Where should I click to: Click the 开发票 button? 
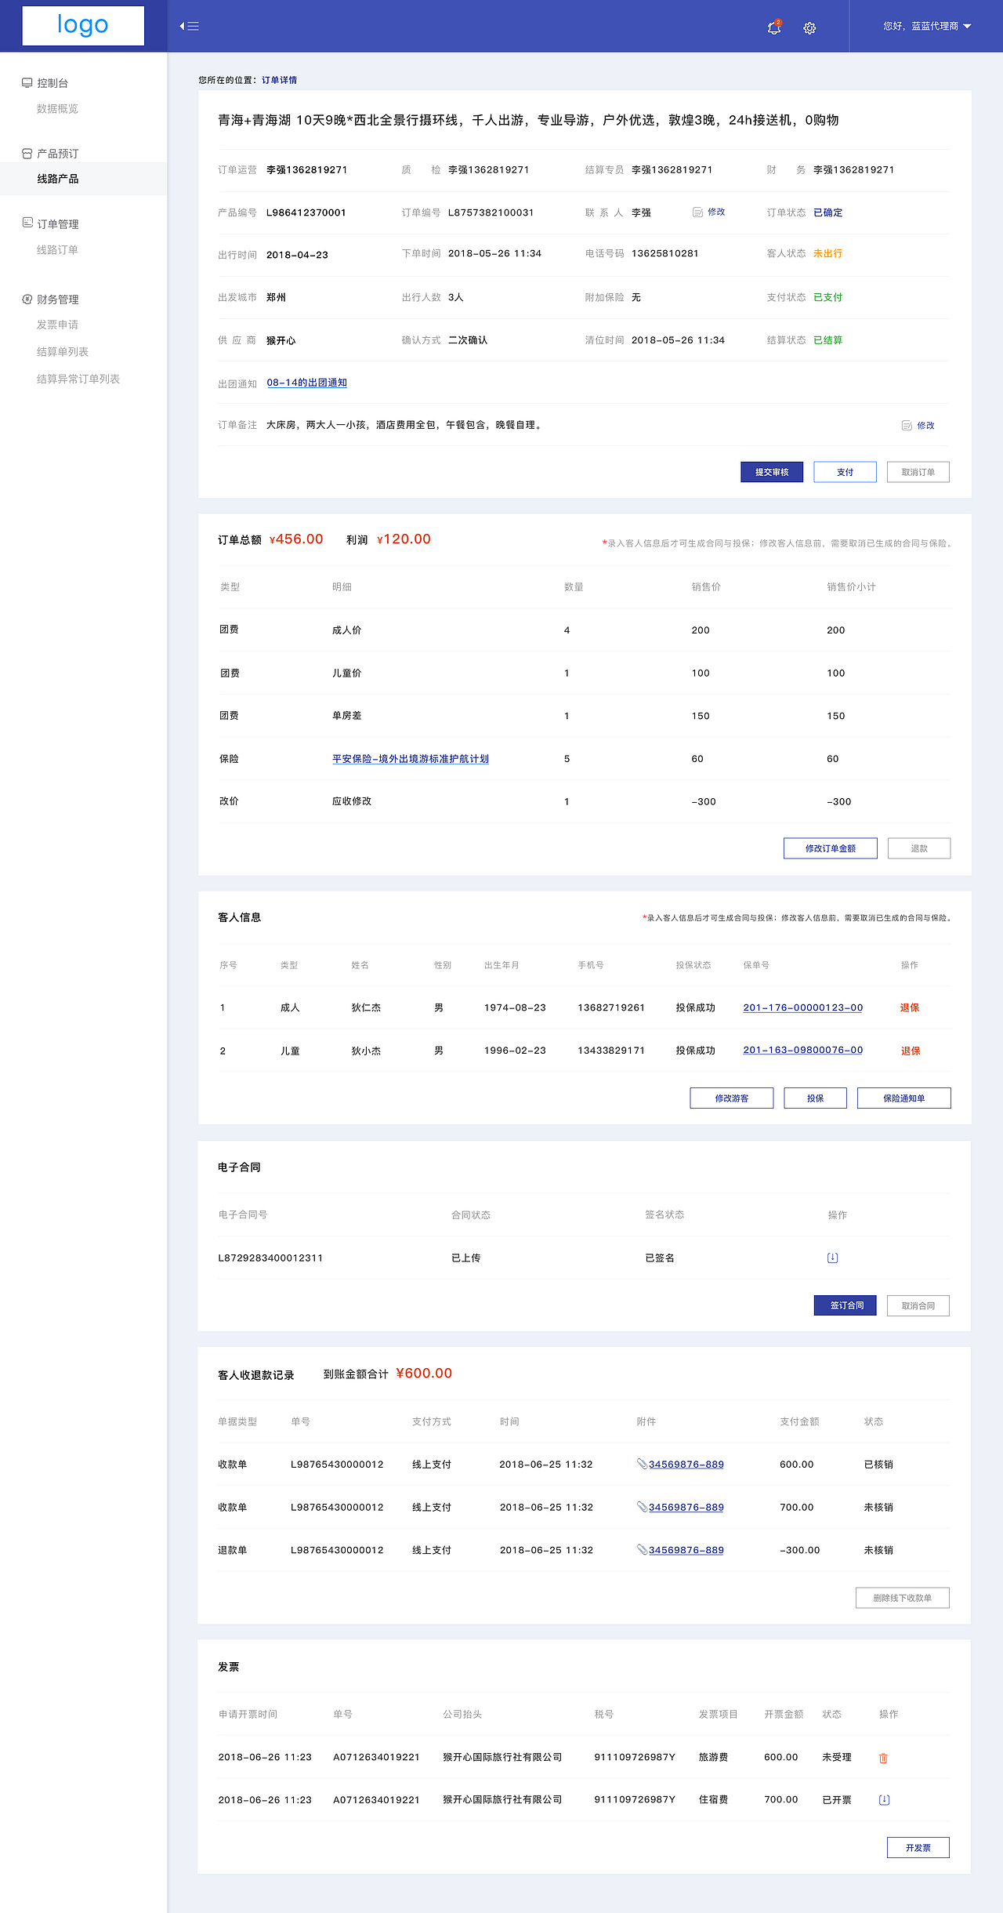coord(918,1847)
